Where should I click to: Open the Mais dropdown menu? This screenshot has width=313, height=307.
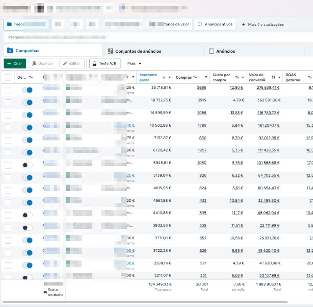pyautogui.click(x=134, y=63)
